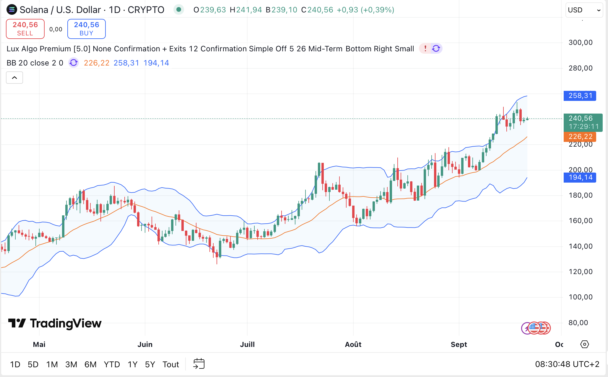608x377 pixels.
Task: Select the 1M time range
Action: coord(52,365)
